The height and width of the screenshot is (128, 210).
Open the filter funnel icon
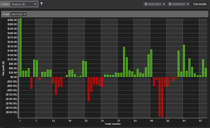(41, 4)
